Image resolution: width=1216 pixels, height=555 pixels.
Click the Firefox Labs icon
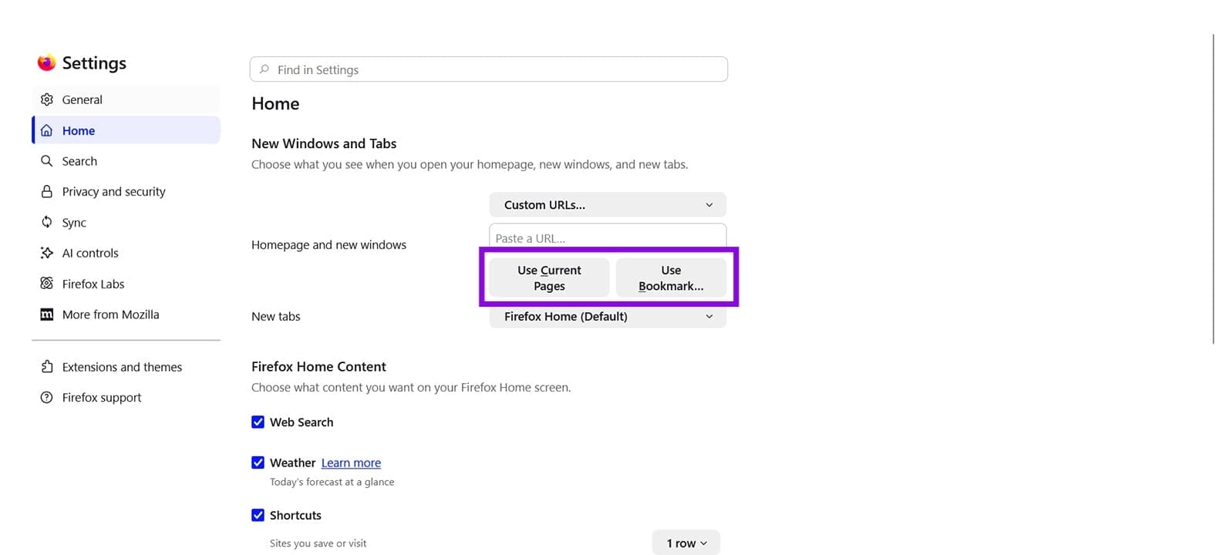pos(47,284)
